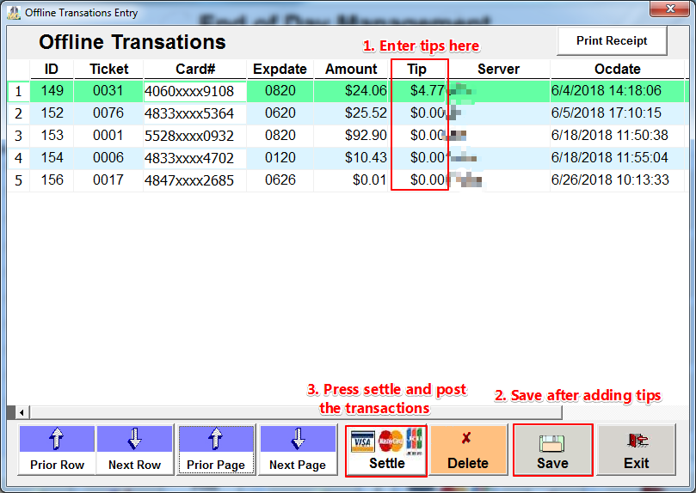Select row number 1 header
Image resolution: width=696 pixels, height=493 pixels.
click(18, 91)
